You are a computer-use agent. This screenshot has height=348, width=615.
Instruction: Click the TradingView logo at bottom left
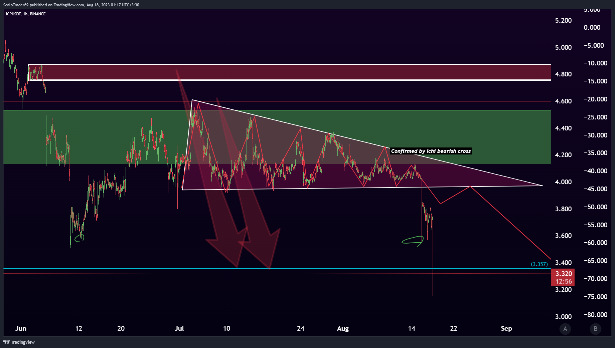tap(19, 342)
